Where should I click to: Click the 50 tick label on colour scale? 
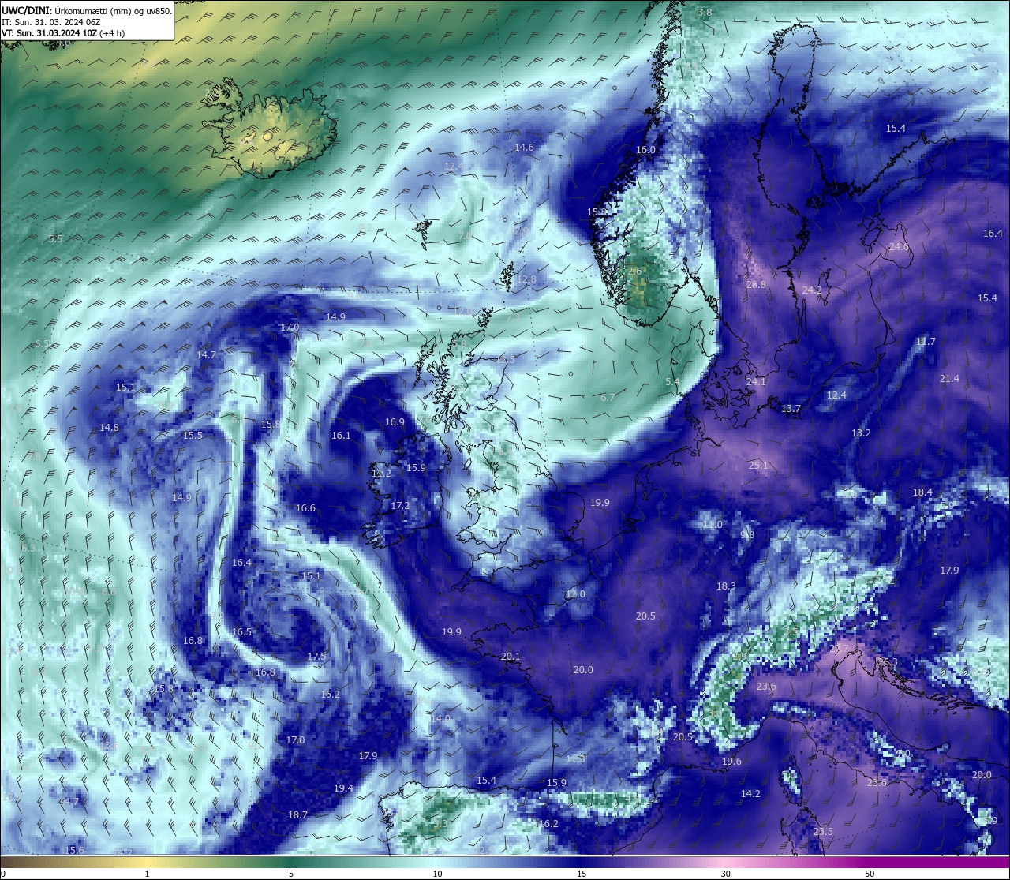coord(870,874)
